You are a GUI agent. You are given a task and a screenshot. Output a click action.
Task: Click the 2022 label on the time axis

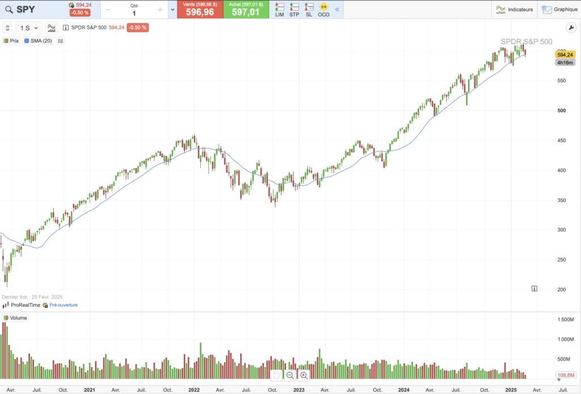pyautogui.click(x=194, y=390)
